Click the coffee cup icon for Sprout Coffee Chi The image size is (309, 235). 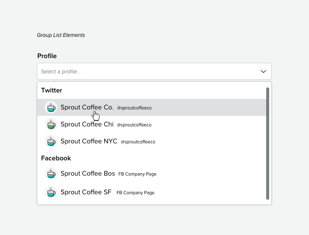(51, 124)
